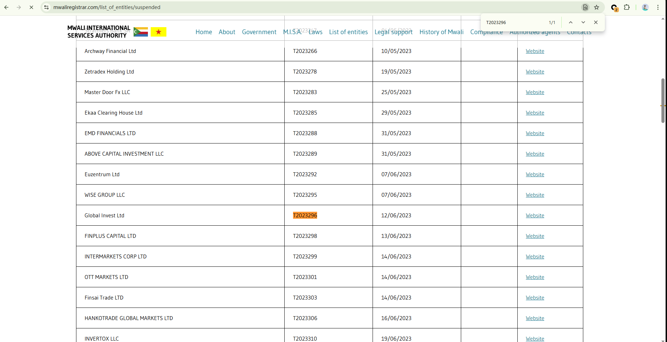Screen dimensions: 667x342
Task: Open History of Mwali page
Action: coord(441,32)
